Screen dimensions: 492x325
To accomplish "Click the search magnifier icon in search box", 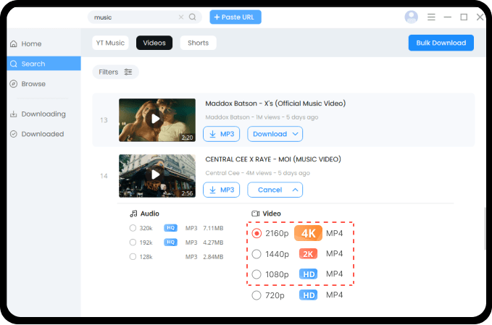I will pyautogui.click(x=192, y=17).
